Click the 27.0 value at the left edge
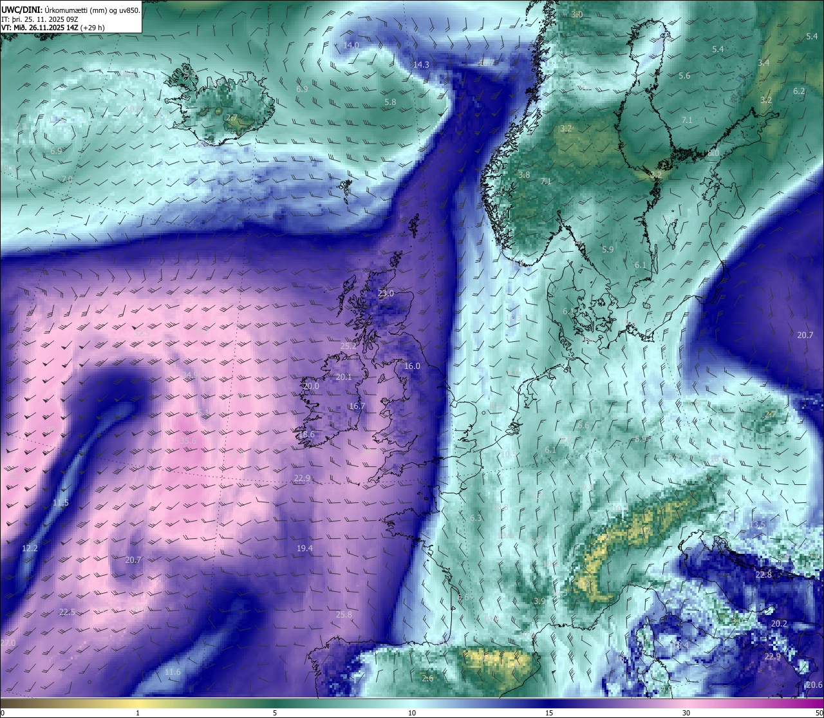Viewport: 824px width, 718px height. click(x=8, y=643)
